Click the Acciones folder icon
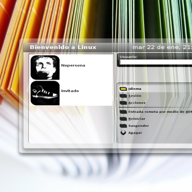The height and width of the screenshot is (192, 192). pos(123,103)
